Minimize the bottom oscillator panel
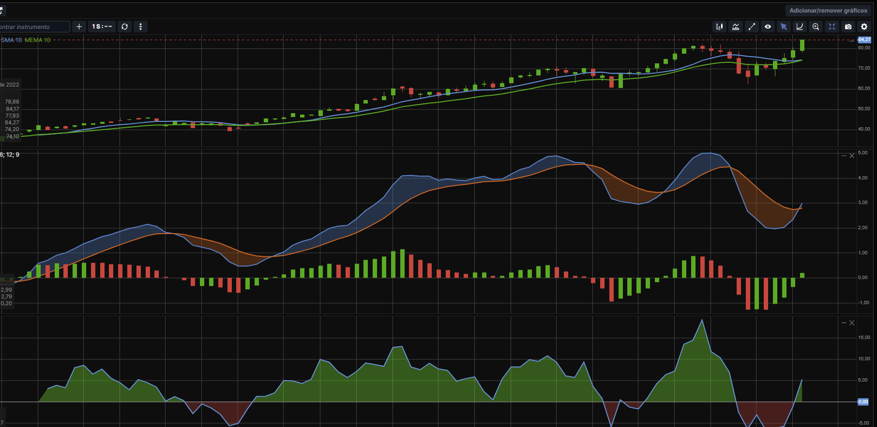Image resolution: width=877 pixels, height=427 pixels. 844,323
